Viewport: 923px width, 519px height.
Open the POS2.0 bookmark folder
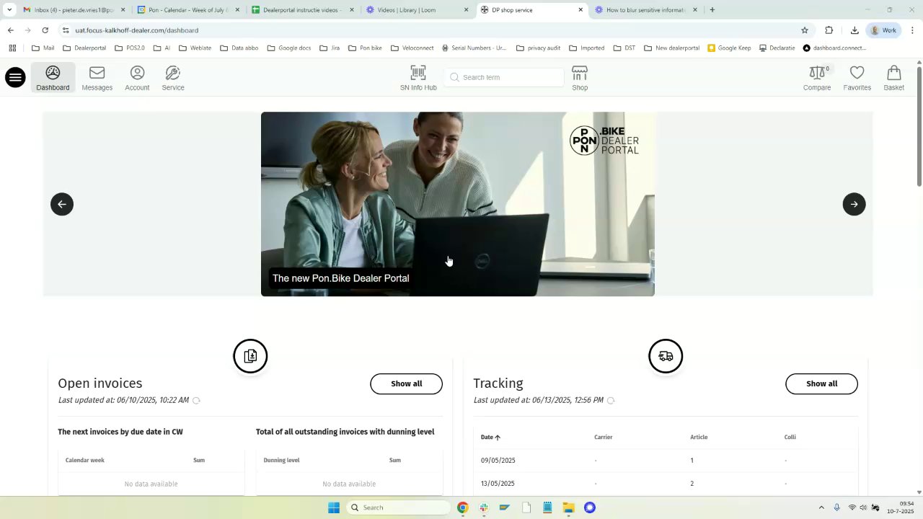pyautogui.click(x=130, y=48)
